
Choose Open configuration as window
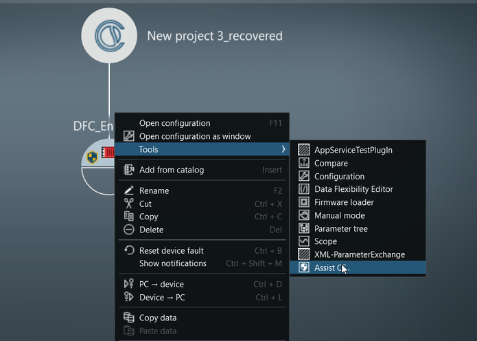click(195, 136)
